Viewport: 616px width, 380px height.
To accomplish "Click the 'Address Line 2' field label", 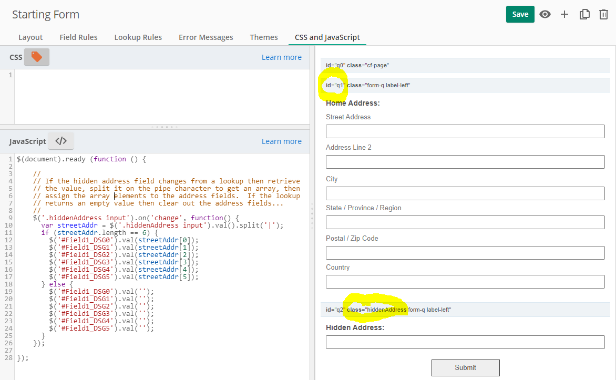I will click(348, 147).
